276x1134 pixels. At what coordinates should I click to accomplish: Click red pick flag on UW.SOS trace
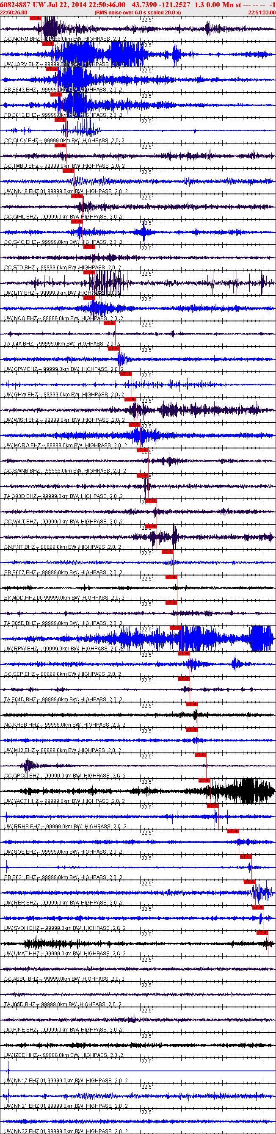pos(233,832)
